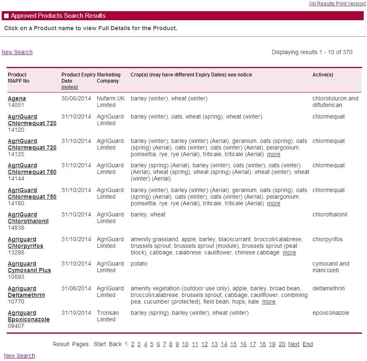Screen dimensions: 367x361
Task: Go to results page 10
Action: coord(185,344)
